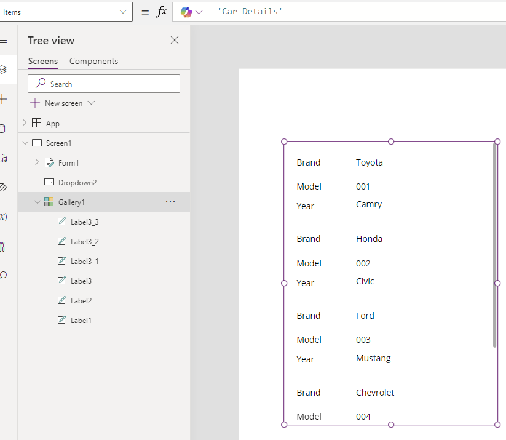Click in the Tree view search box
The height and width of the screenshot is (440, 506).
pyautogui.click(x=104, y=84)
